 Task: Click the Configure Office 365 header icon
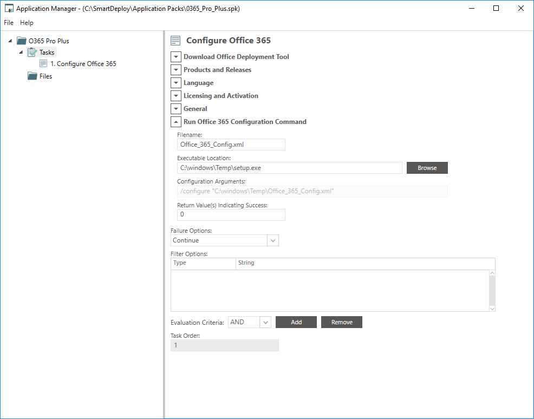[x=175, y=41]
